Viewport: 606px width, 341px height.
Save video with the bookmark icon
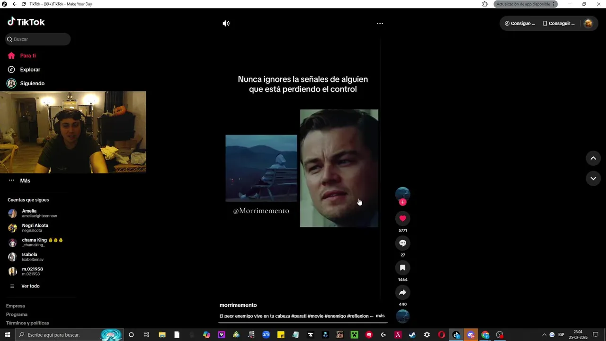402,268
